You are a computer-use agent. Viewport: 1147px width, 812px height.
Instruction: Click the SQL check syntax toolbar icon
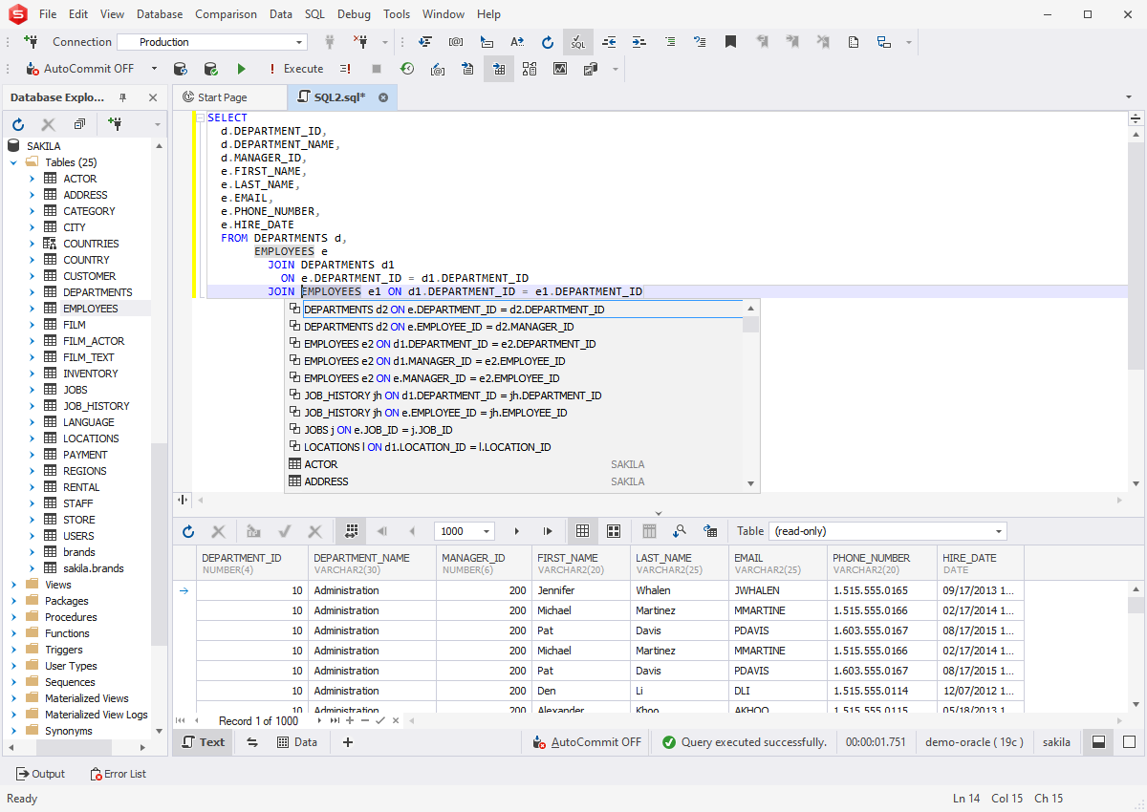(x=578, y=42)
